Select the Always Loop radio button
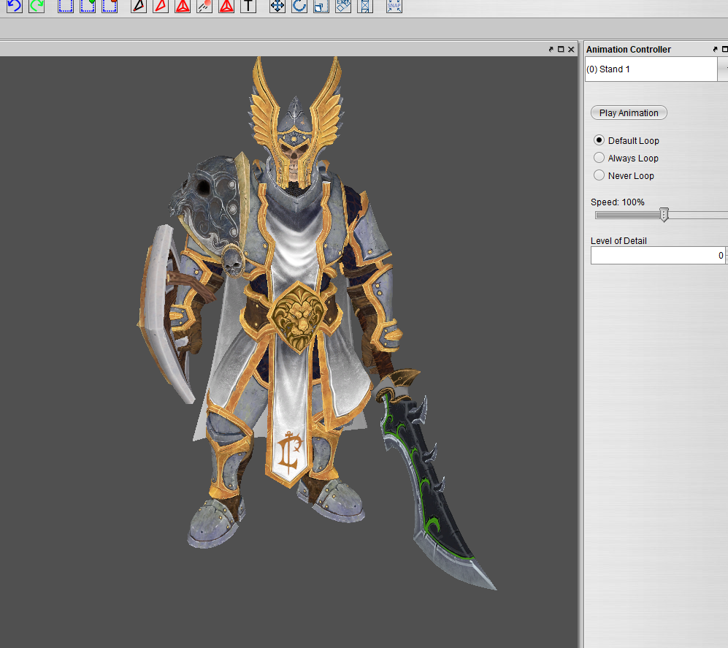 pyautogui.click(x=599, y=158)
